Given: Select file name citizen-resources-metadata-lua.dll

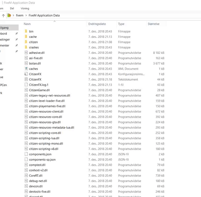Looking at the screenshot, I should [51, 127].
